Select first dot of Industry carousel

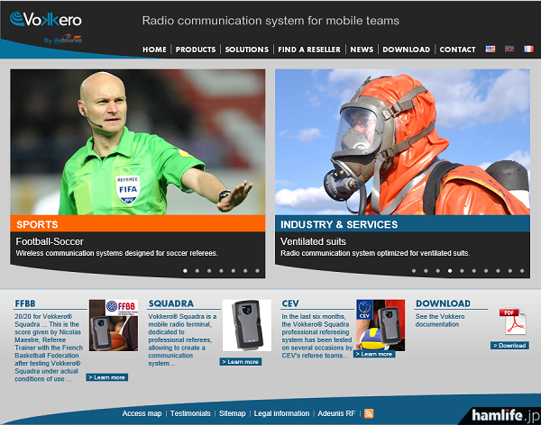pyautogui.click(x=414, y=270)
